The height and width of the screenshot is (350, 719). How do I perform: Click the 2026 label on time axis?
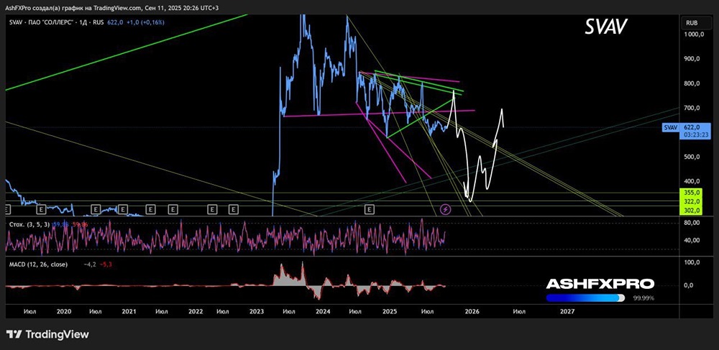click(472, 311)
